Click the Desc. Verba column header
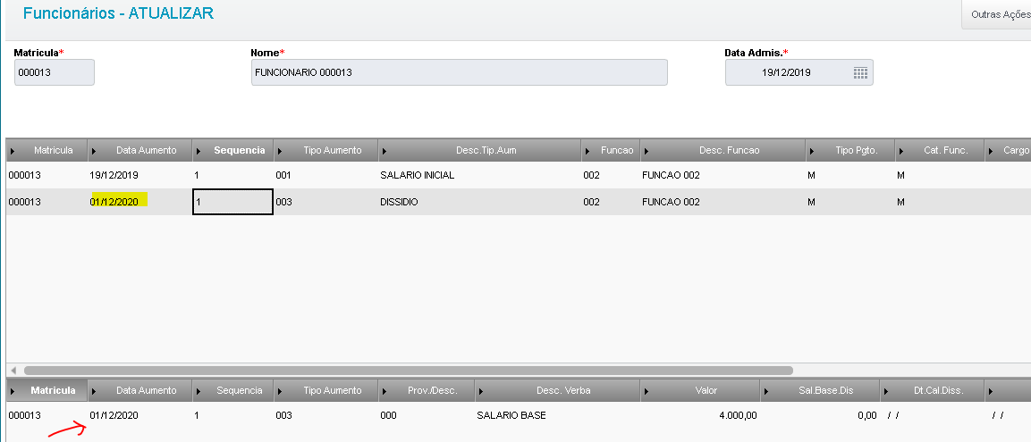Viewport: 1031px width, 442px height. [557, 390]
